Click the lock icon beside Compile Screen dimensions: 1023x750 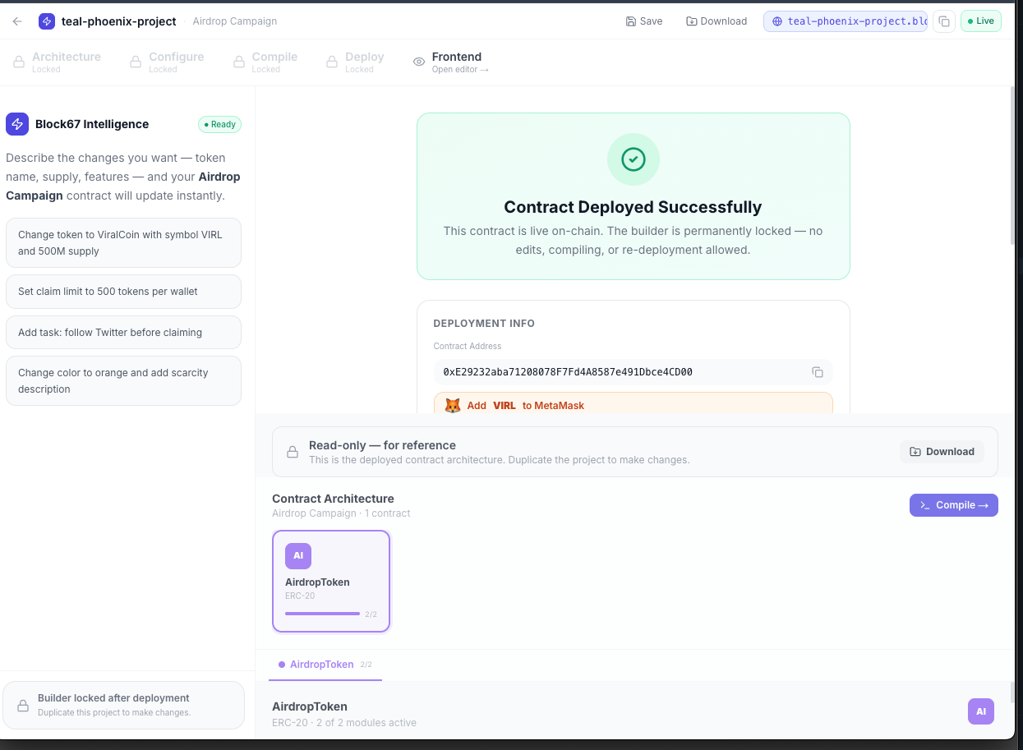click(239, 62)
